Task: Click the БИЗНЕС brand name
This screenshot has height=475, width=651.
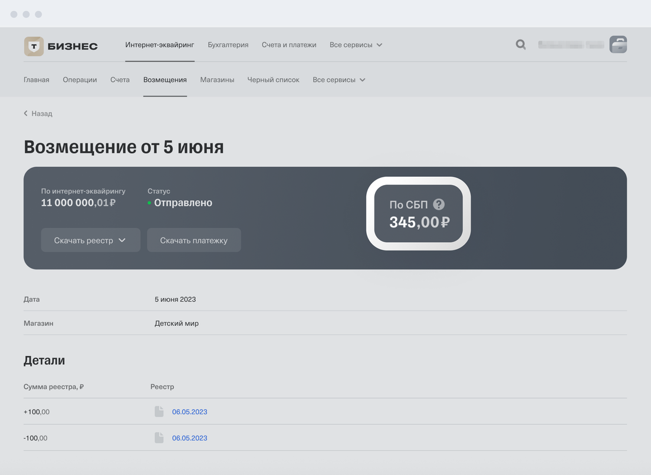Action: click(x=73, y=46)
